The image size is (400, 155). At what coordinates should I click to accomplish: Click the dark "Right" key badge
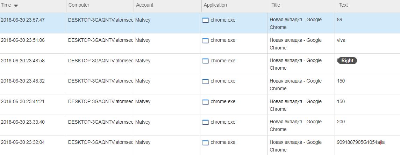click(x=347, y=61)
